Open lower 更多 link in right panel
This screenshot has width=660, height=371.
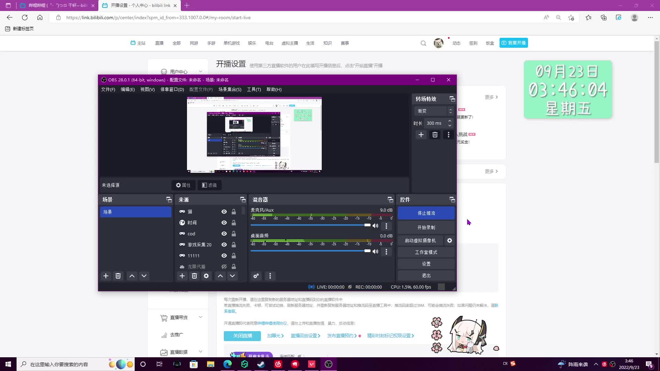tap(491, 171)
